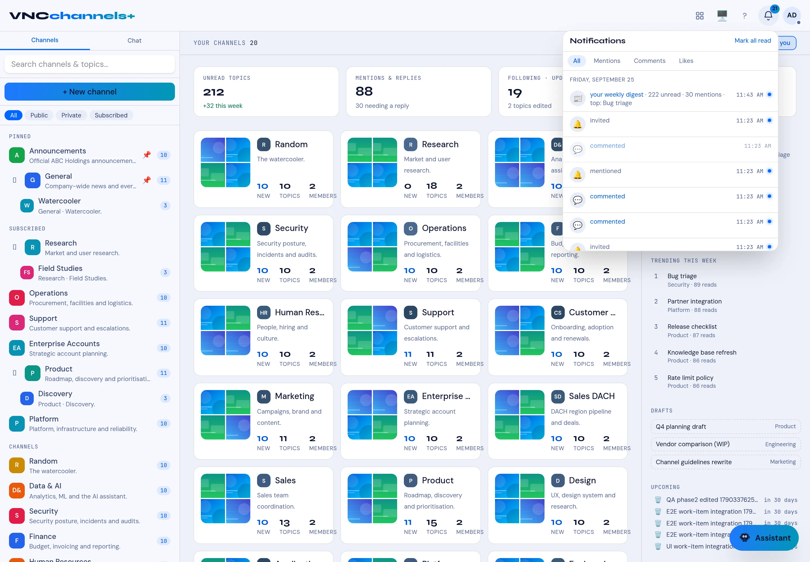Open the help question mark icon
This screenshot has height=562, width=810.
[x=744, y=15]
